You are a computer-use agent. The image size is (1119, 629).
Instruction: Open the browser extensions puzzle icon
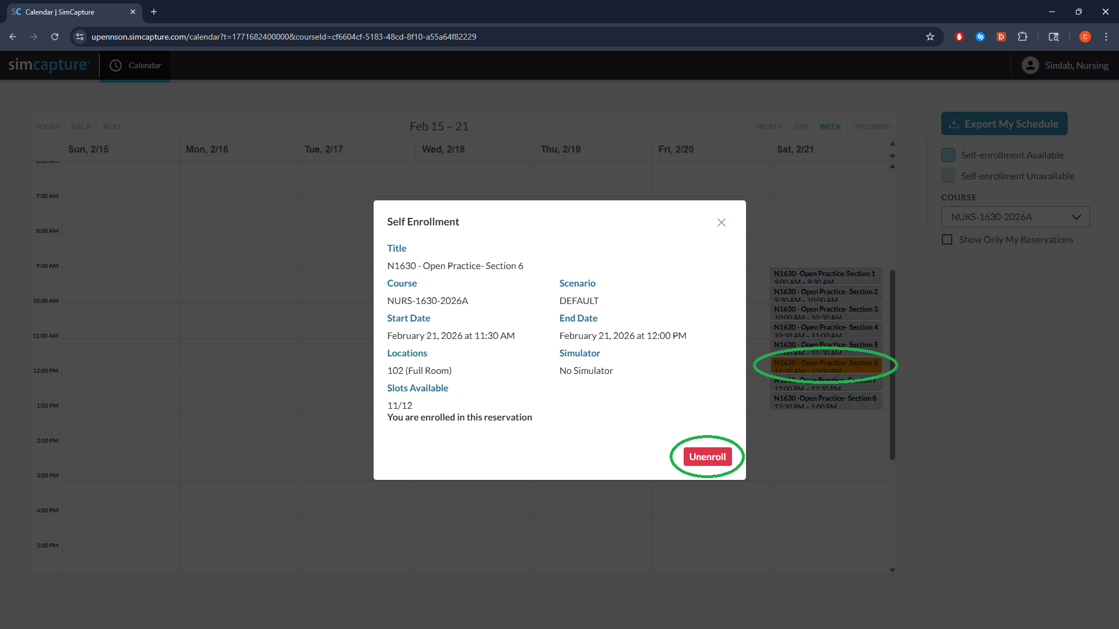(1022, 37)
